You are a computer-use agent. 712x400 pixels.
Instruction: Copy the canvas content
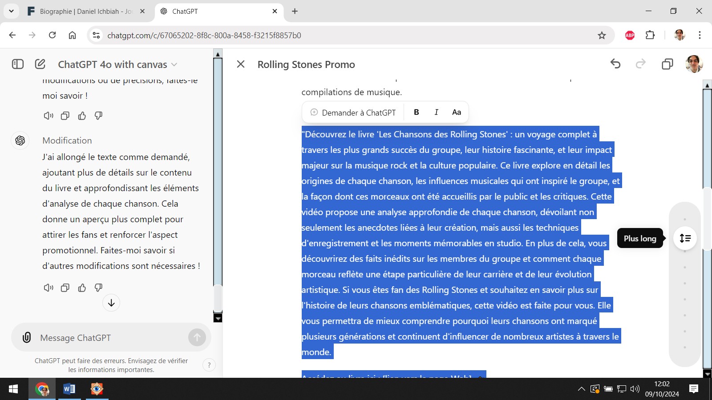coord(667,64)
